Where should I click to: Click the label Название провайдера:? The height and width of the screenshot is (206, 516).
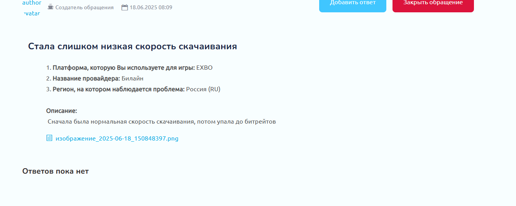click(x=86, y=79)
